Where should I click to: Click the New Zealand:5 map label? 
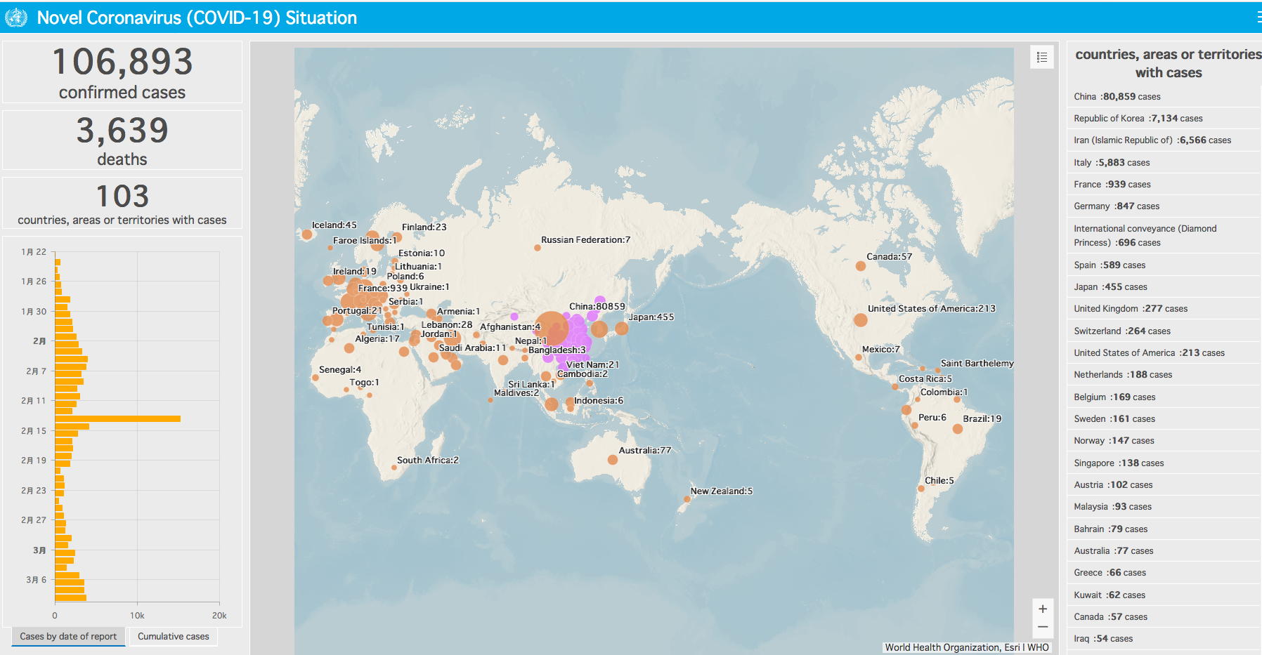(721, 491)
